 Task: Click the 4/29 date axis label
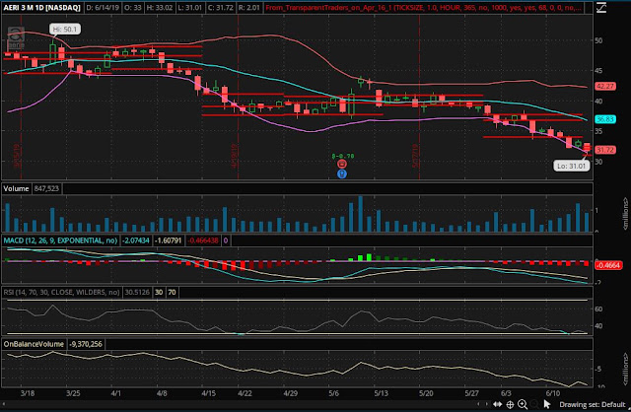coord(290,393)
